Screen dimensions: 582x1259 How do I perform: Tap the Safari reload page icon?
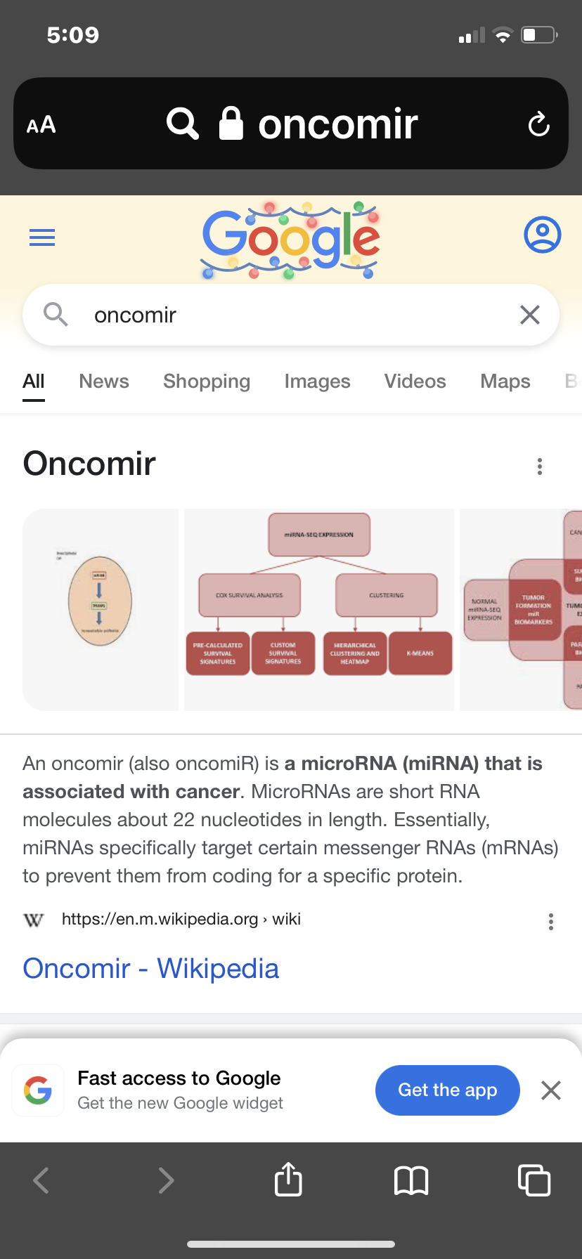(538, 124)
